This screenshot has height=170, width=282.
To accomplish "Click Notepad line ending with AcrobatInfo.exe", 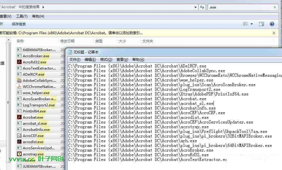I will pos(142,108).
